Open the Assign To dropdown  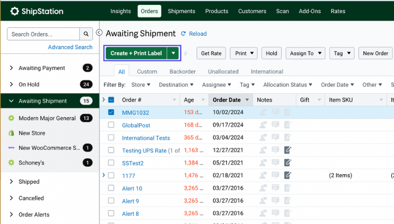point(306,53)
